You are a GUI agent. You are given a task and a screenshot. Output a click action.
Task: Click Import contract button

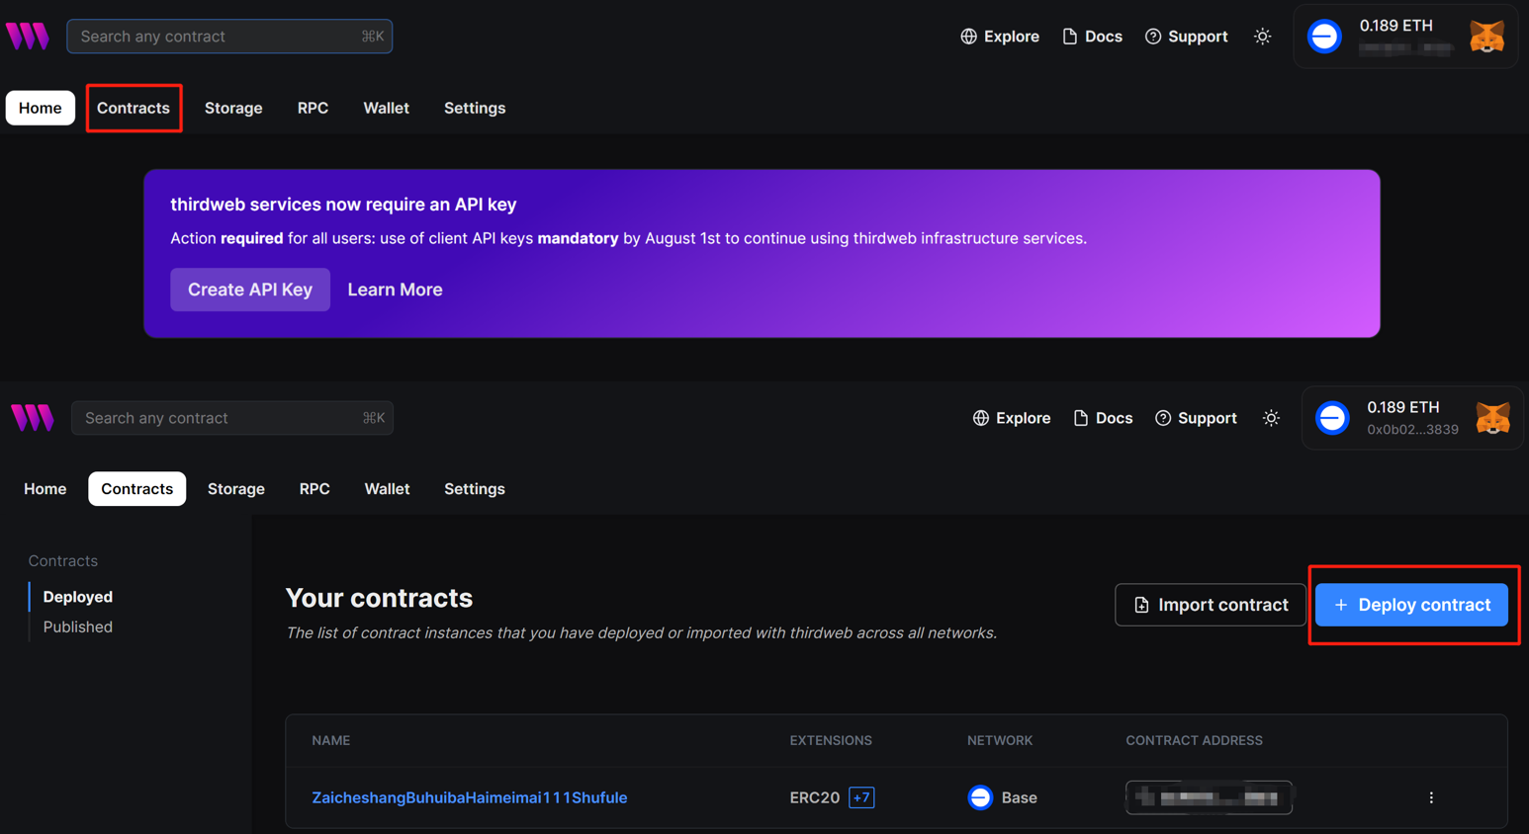(1210, 605)
